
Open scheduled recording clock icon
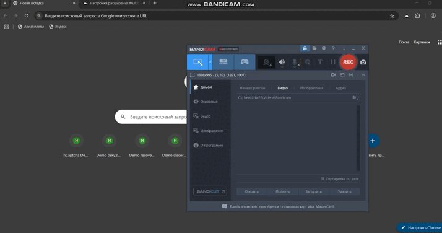tap(324, 48)
